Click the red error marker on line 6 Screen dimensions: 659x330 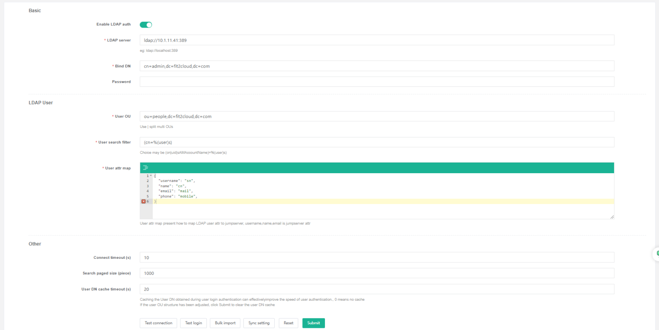coord(143,202)
